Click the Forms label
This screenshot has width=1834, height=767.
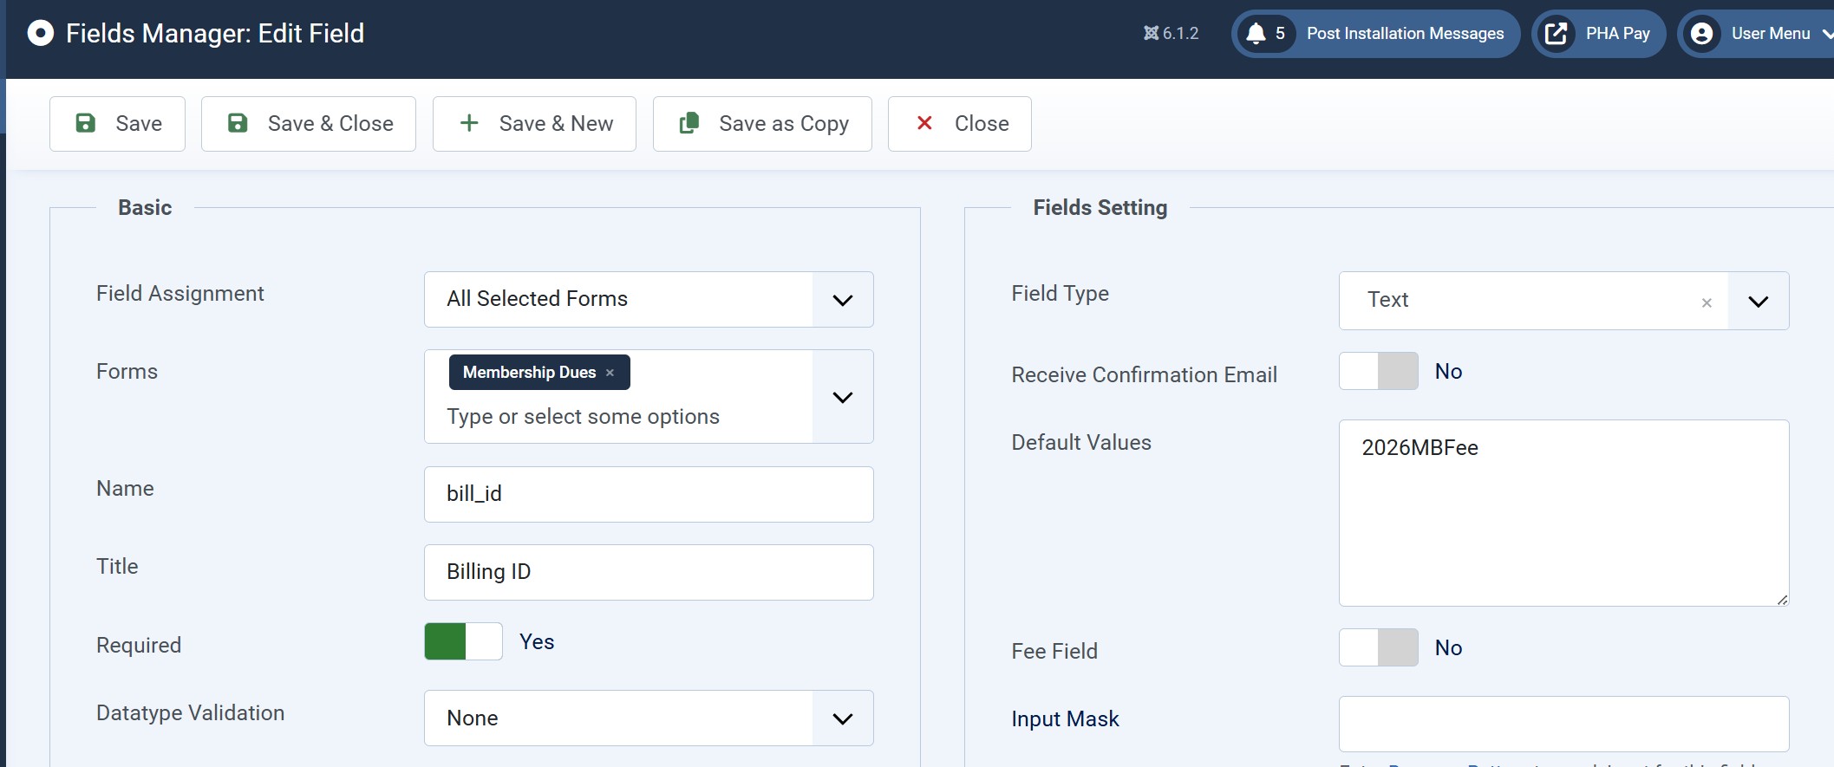pos(127,372)
